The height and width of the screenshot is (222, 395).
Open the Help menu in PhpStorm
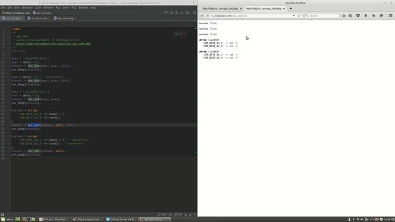tap(93, 8)
